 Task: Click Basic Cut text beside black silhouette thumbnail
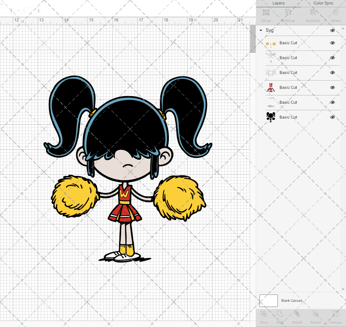[288, 117]
